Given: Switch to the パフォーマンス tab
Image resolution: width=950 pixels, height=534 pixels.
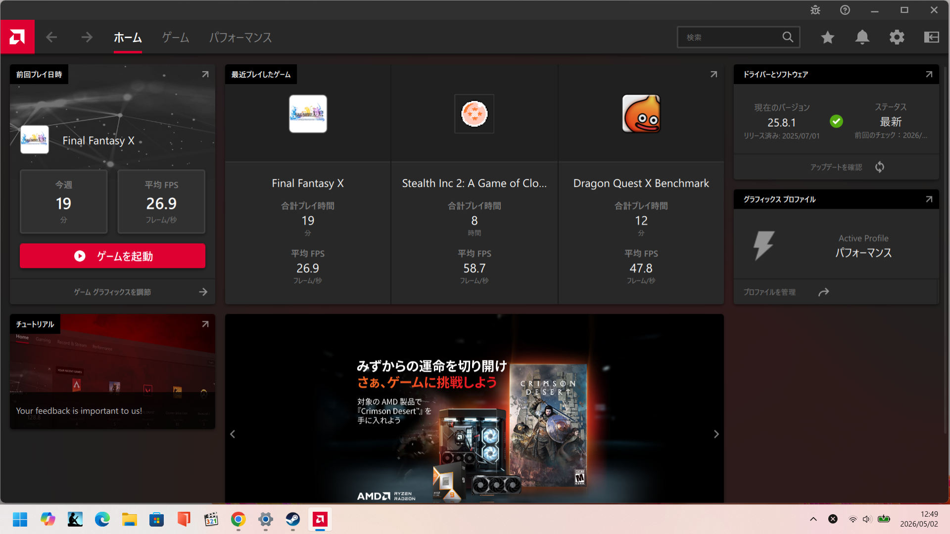Looking at the screenshot, I should click(x=240, y=37).
